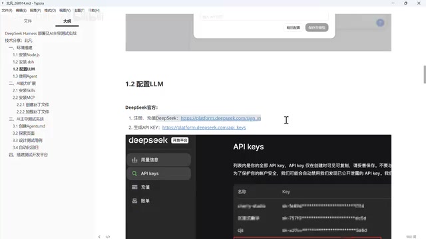This screenshot has width=426, height=239.
Task: Open the 视图(V) menu
Action: [65, 11]
